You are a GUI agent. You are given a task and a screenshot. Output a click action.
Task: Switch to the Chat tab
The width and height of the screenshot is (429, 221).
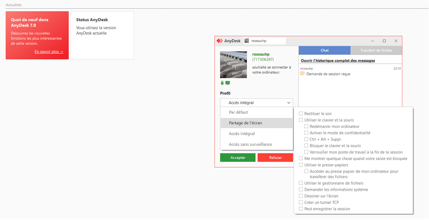324,50
